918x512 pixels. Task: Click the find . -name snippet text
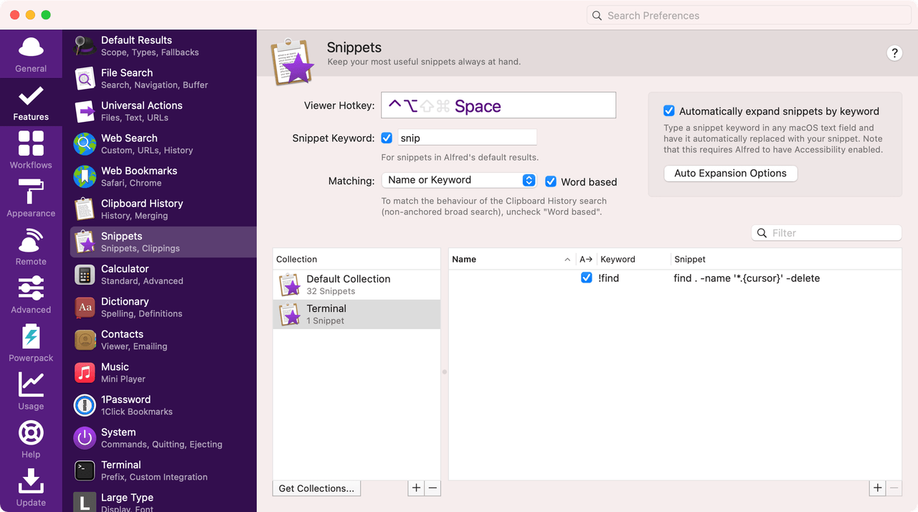(747, 278)
